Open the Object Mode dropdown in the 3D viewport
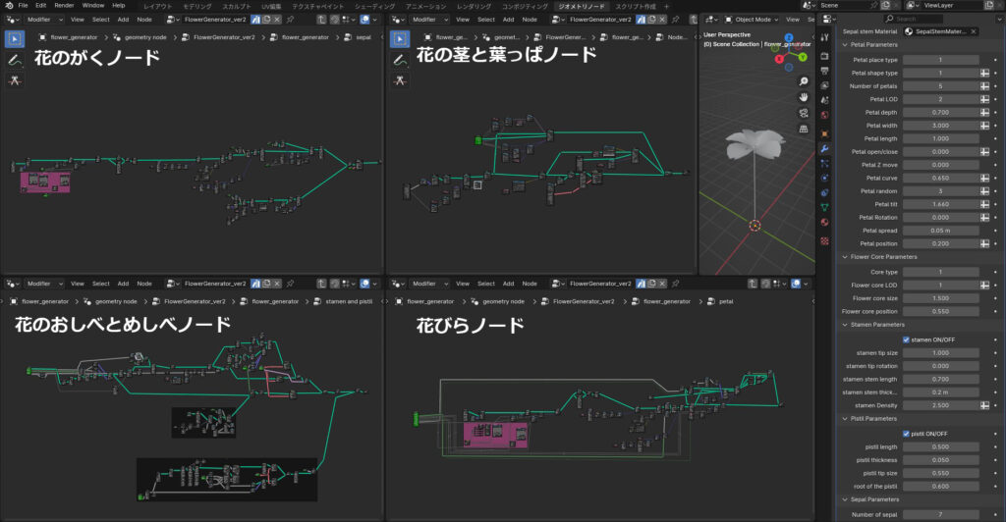Screen dimensions: 1006x522 click(x=751, y=20)
